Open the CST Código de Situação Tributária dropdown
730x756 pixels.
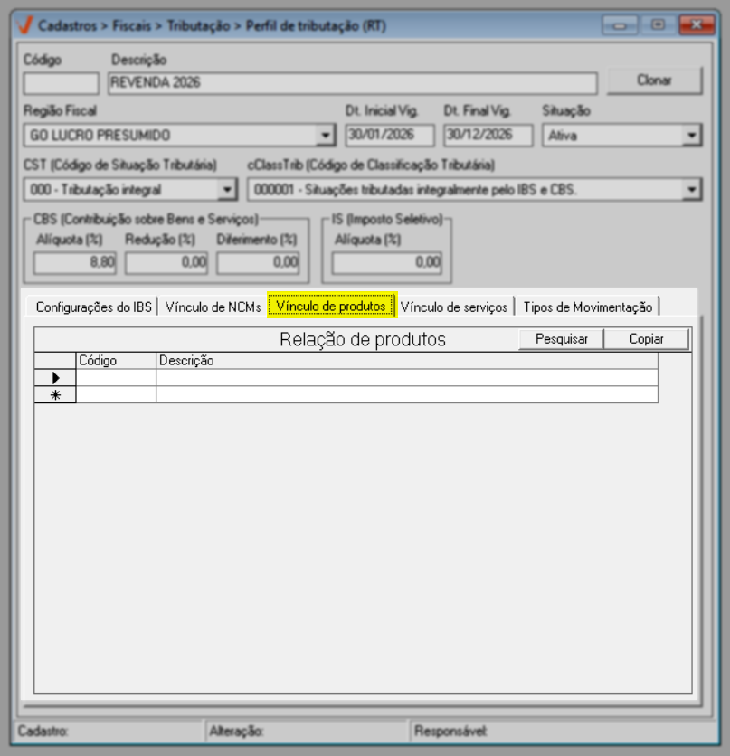(x=227, y=190)
